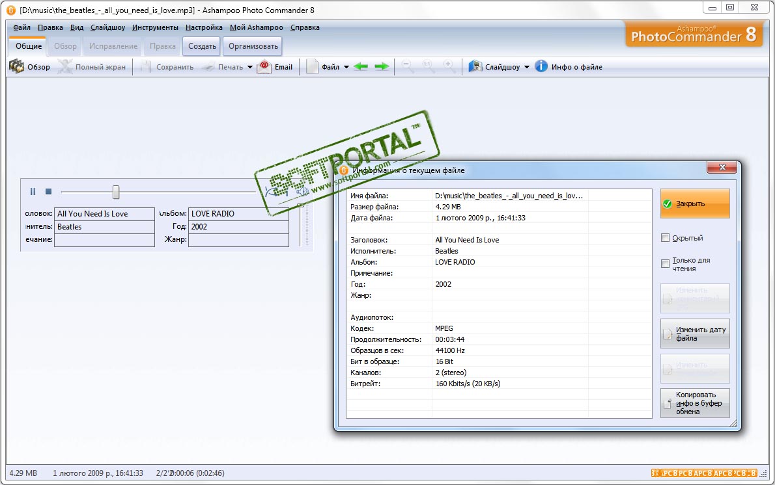
Task: Select the Образцов в сек 44100 Hz value
Action: [450, 350]
